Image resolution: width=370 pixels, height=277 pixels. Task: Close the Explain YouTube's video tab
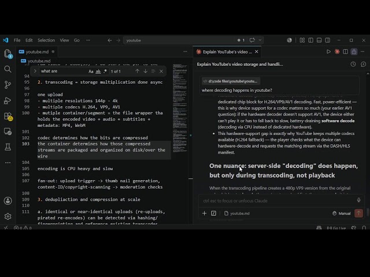click(x=257, y=51)
